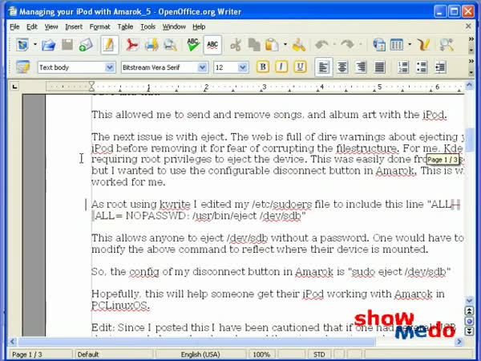The width and height of the screenshot is (481, 361).
Task: Click the tab stop type ruler button
Action: click(x=14, y=87)
